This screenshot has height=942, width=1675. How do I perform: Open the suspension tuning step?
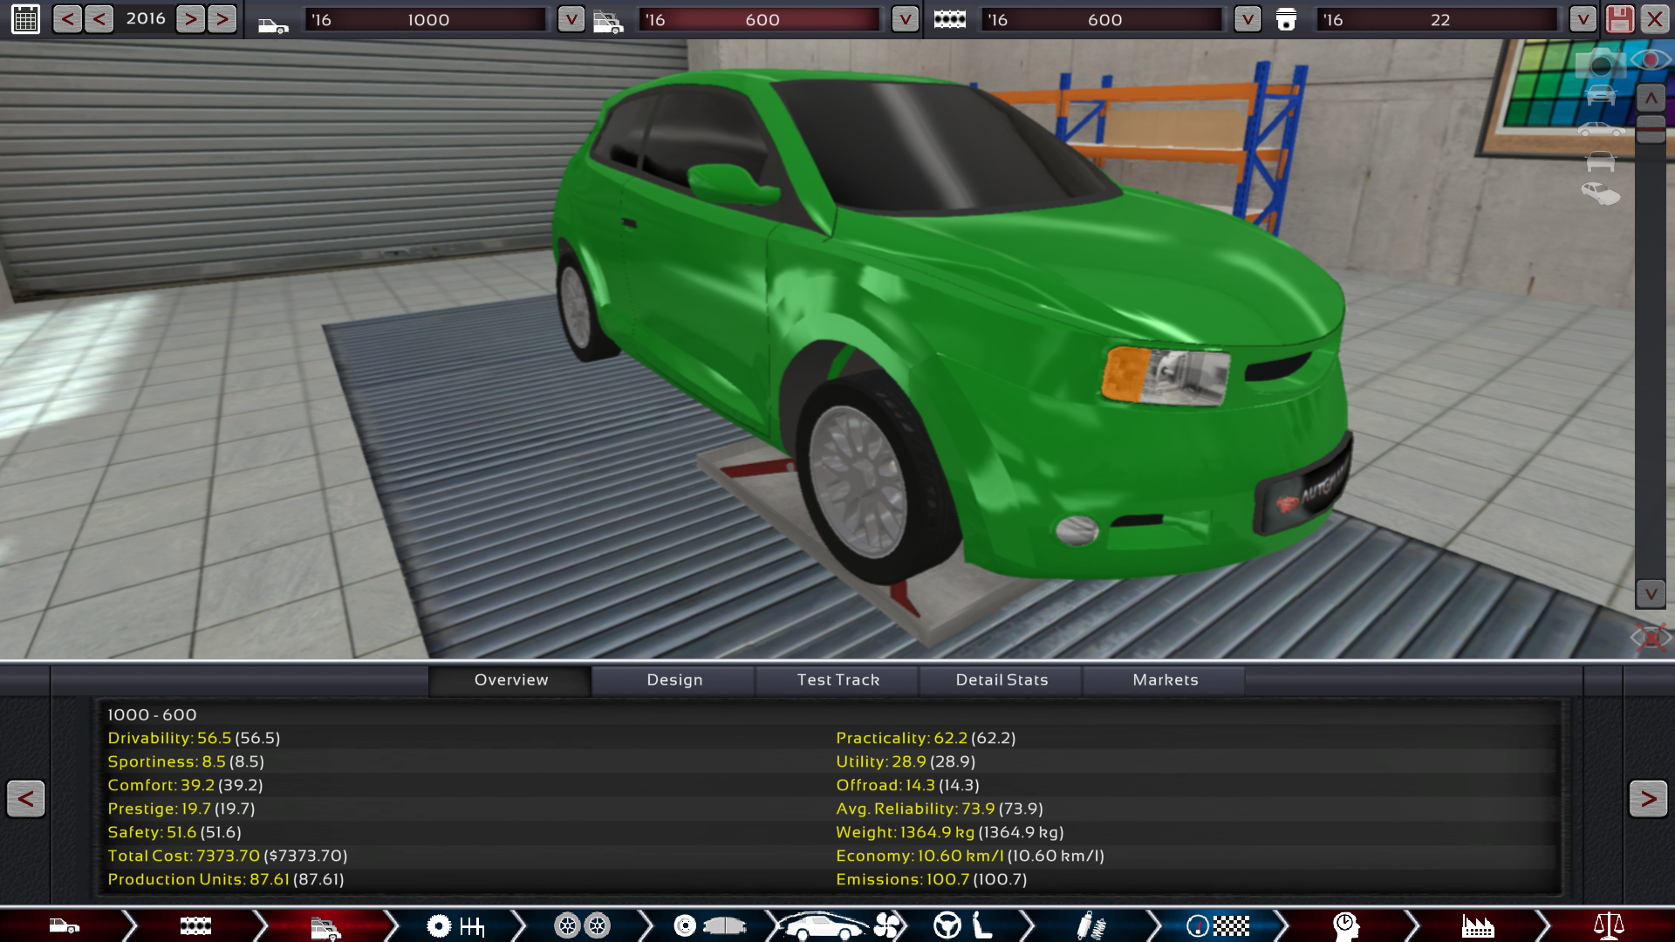(1090, 925)
